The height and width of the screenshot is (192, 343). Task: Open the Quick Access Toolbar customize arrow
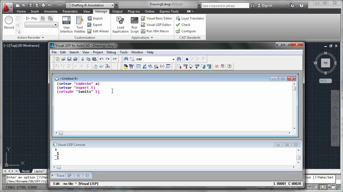coord(116,5)
